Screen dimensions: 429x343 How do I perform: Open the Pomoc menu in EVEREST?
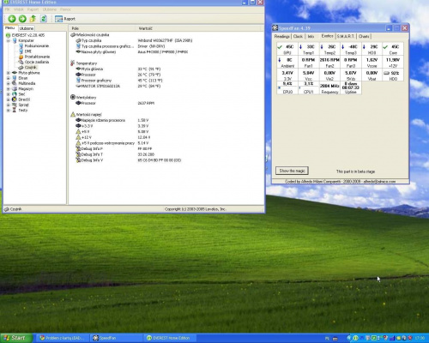pos(65,9)
